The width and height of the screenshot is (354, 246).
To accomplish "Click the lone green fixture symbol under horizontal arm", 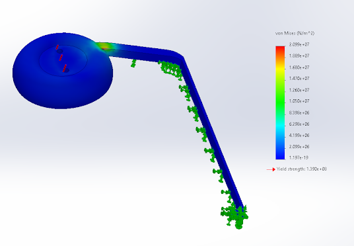I will click(133, 63).
